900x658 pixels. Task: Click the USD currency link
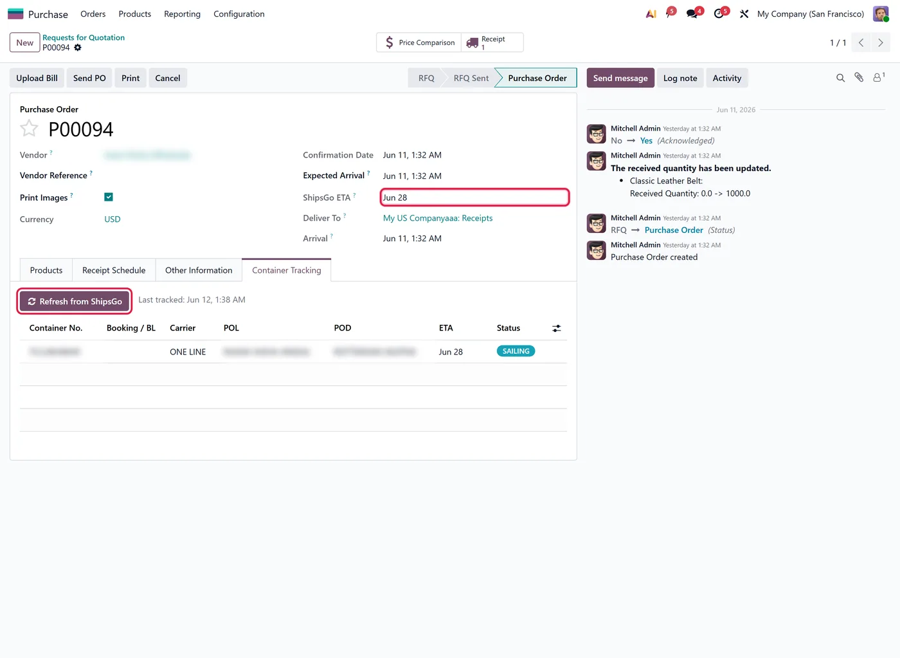click(113, 219)
